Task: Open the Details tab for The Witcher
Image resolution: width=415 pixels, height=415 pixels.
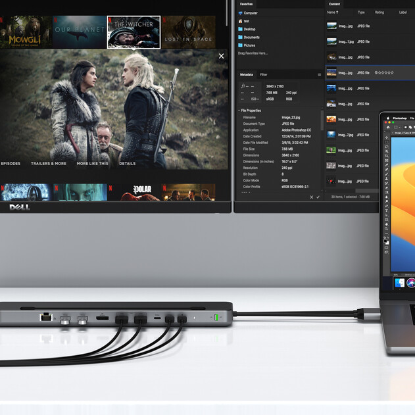Action: (127, 163)
